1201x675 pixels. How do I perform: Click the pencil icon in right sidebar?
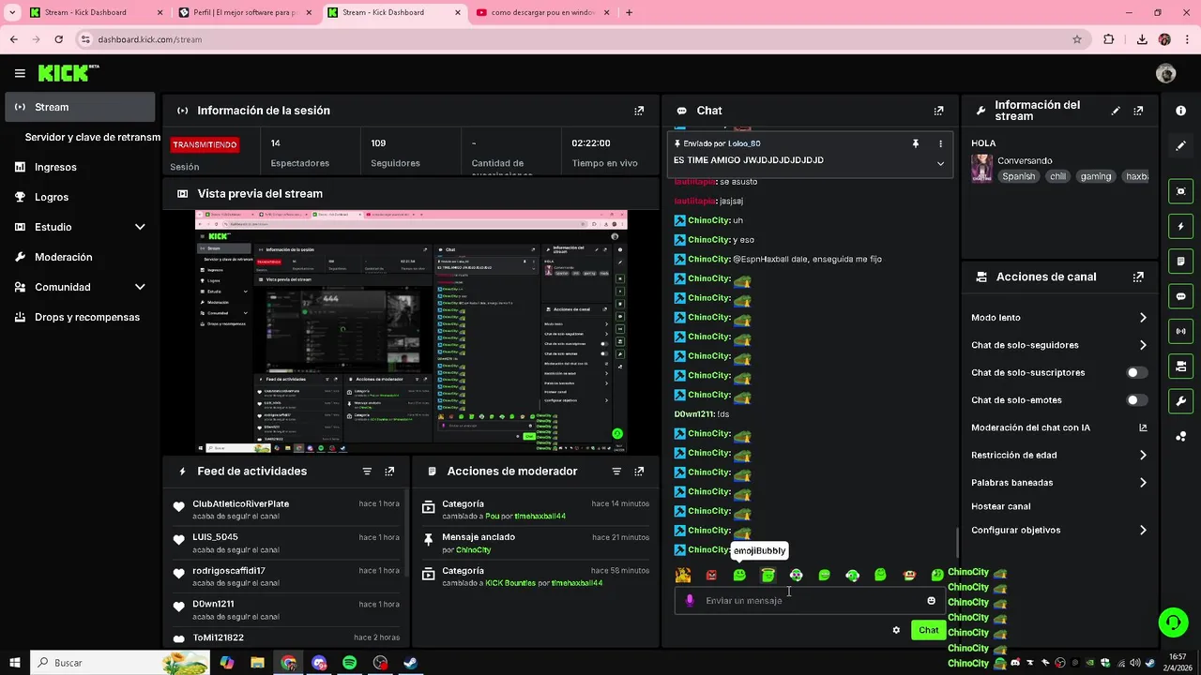pyautogui.click(x=1180, y=146)
